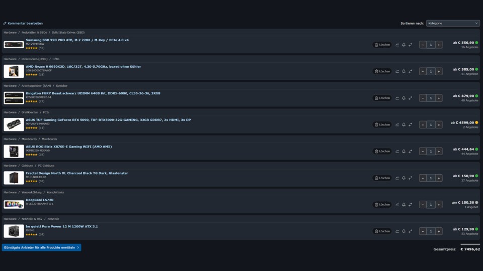Click compare arrows icon for Fractal Design North XL
Screen dimensions: 483x271
tap(411, 178)
